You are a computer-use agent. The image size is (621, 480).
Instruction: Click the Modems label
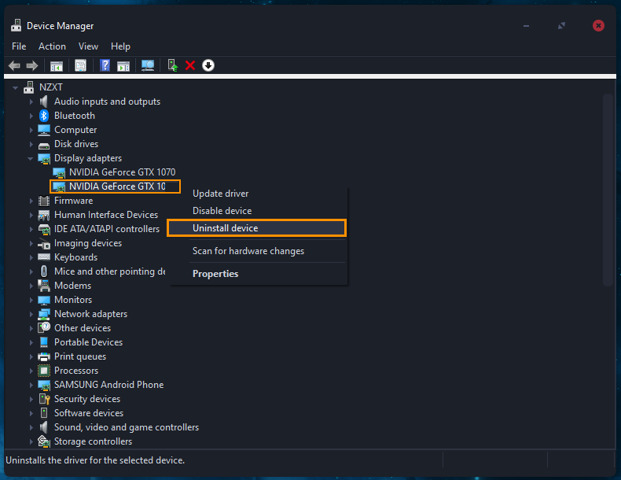[72, 286]
